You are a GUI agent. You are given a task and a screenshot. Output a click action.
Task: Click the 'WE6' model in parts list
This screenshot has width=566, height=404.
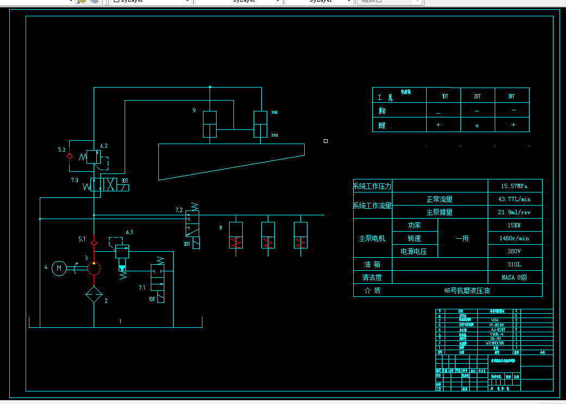tap(495, 320)
